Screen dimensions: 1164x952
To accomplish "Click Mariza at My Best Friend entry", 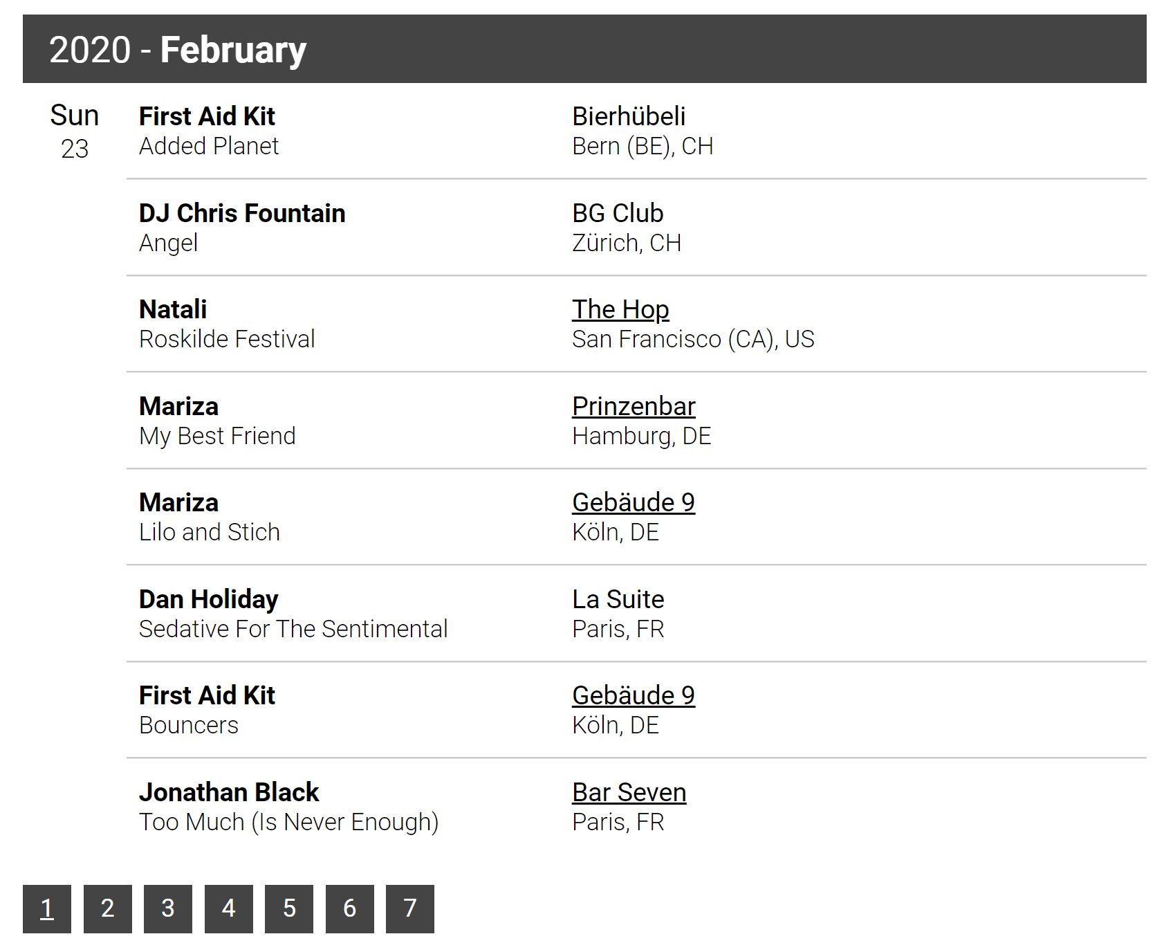I will click(x=178, y=406).
